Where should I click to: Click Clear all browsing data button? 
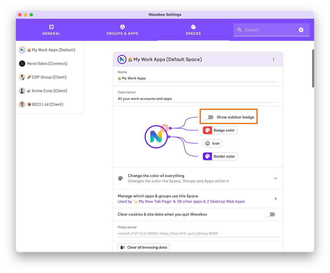click(143, 247)
